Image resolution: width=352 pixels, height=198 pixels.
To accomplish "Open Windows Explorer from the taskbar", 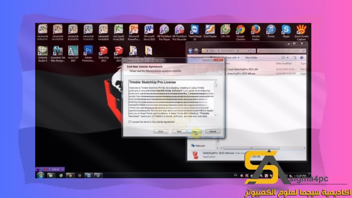I will [51, 175].
